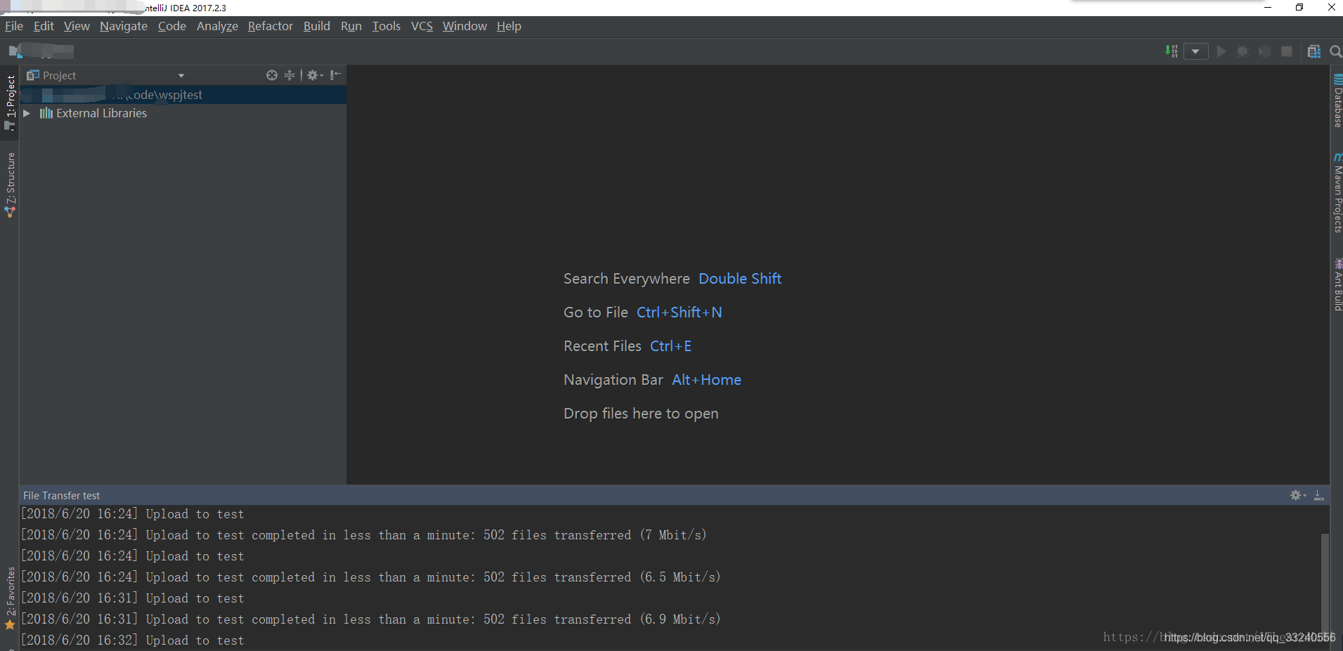
Task: Click the log line with 6.9 Mbit/s
Action: click(370, 619)
